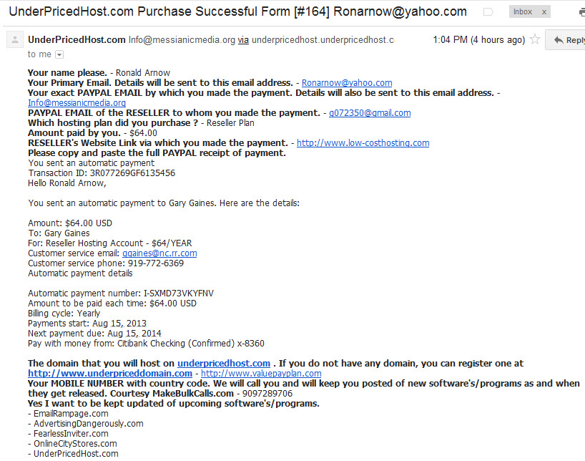
Task: Open the Info@messianicmedia.org link in body
Action: [77, 103]
